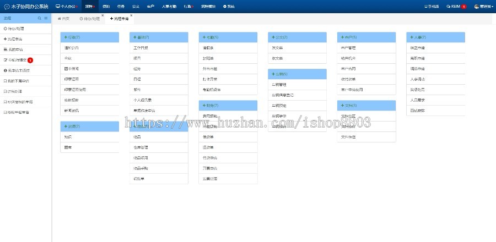The image size is (496, 242).
Task: Start a 请假条 application
Action: pos(228,48)
